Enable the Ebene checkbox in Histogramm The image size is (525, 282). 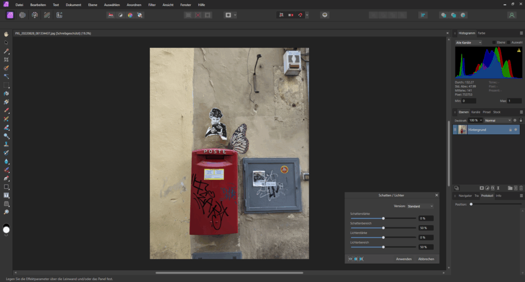[x=494, y=43]
